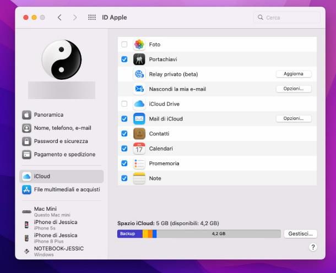Click the Pagamento e spedizione card icon
The width and height of the screenshot is (336, 273).
pos(26,155)
